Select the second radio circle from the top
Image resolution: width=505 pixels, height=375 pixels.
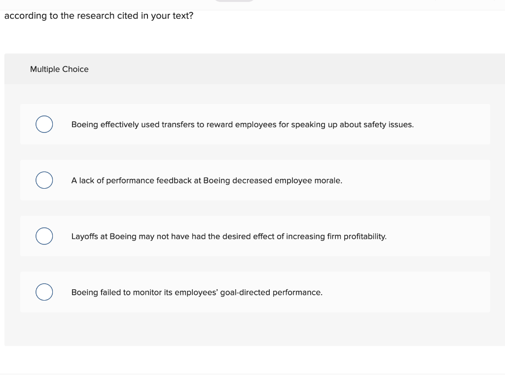(x=44, y=180)
